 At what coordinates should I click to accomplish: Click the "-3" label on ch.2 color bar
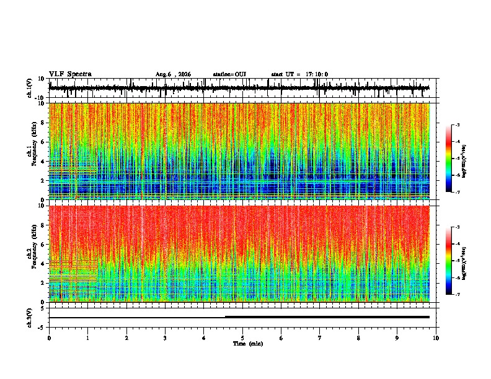[x=457, y=227]
